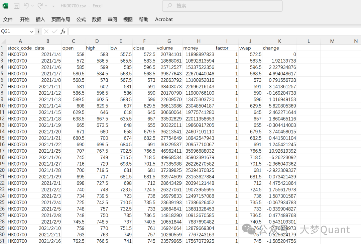Select the change cell -6.26223092

pos(279,157)
